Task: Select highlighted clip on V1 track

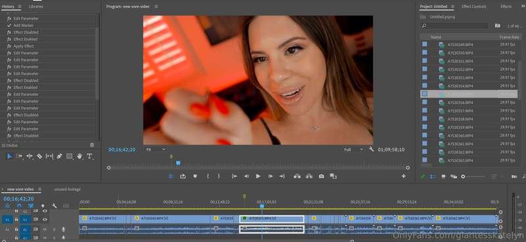Action: tap(272, 219)
